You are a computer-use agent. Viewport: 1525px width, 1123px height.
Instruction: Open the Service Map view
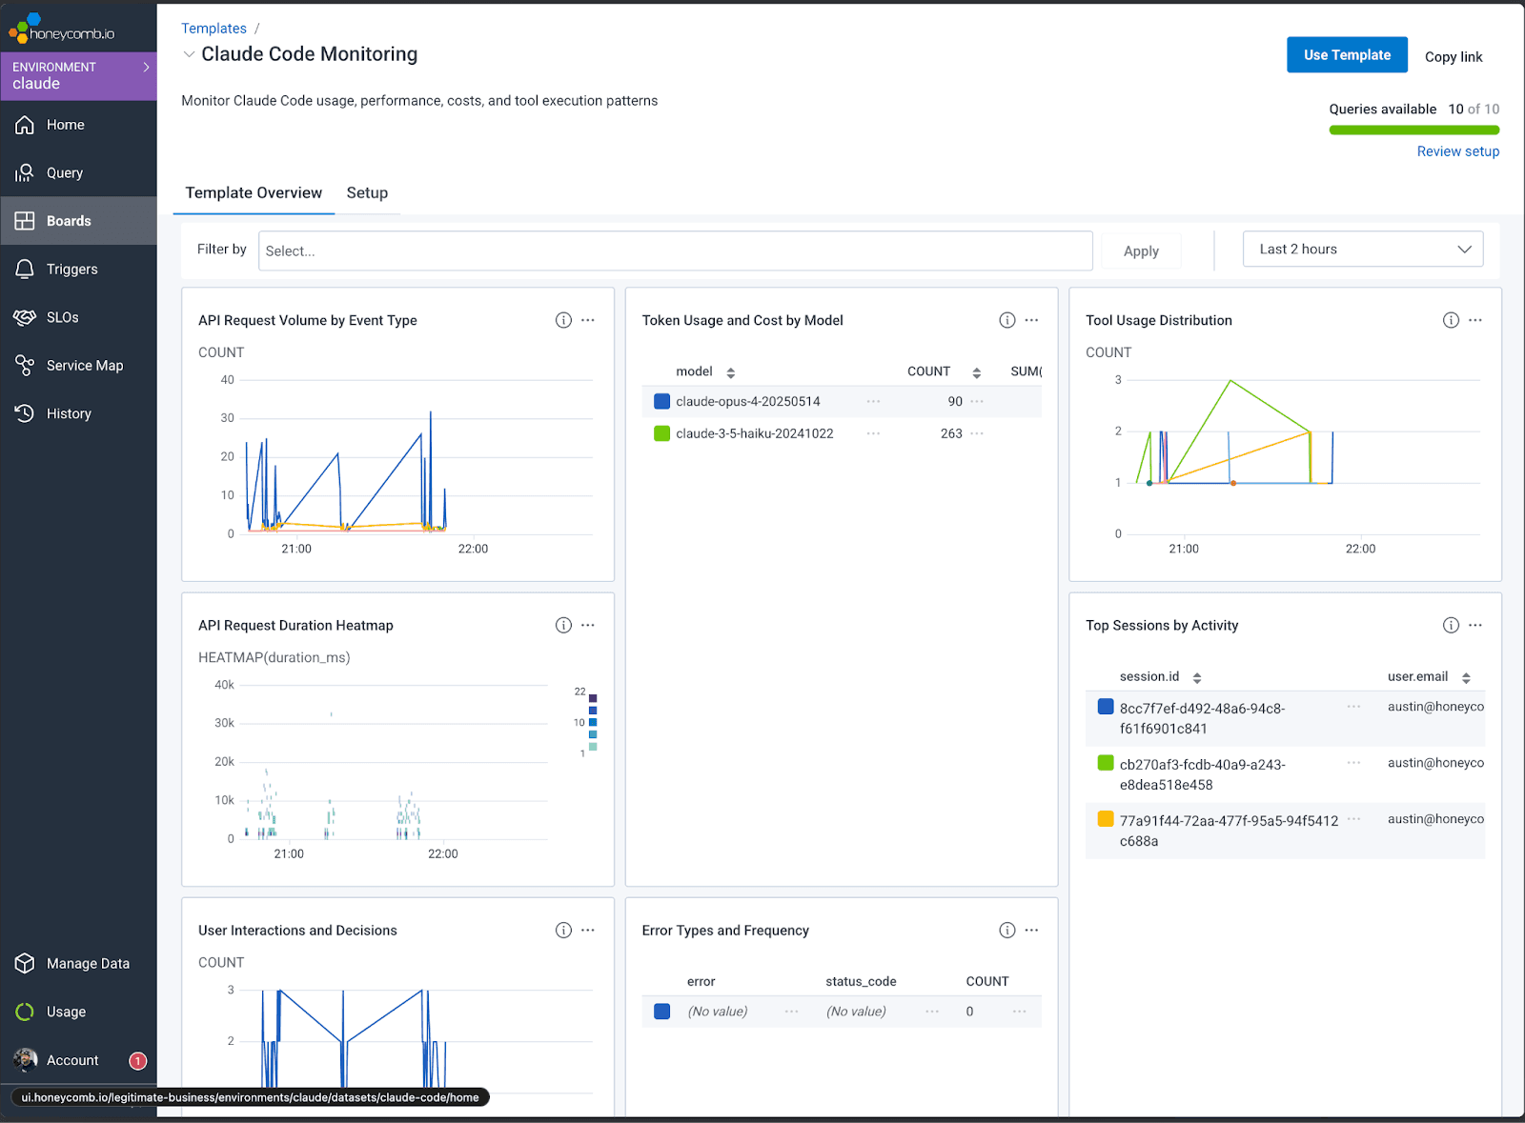(85, 365)
